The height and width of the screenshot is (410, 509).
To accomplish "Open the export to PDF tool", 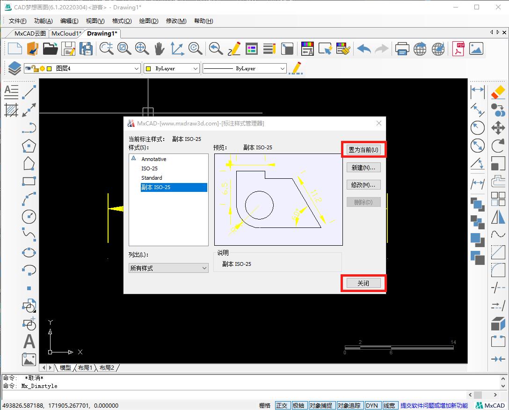I will pos(458,49).
